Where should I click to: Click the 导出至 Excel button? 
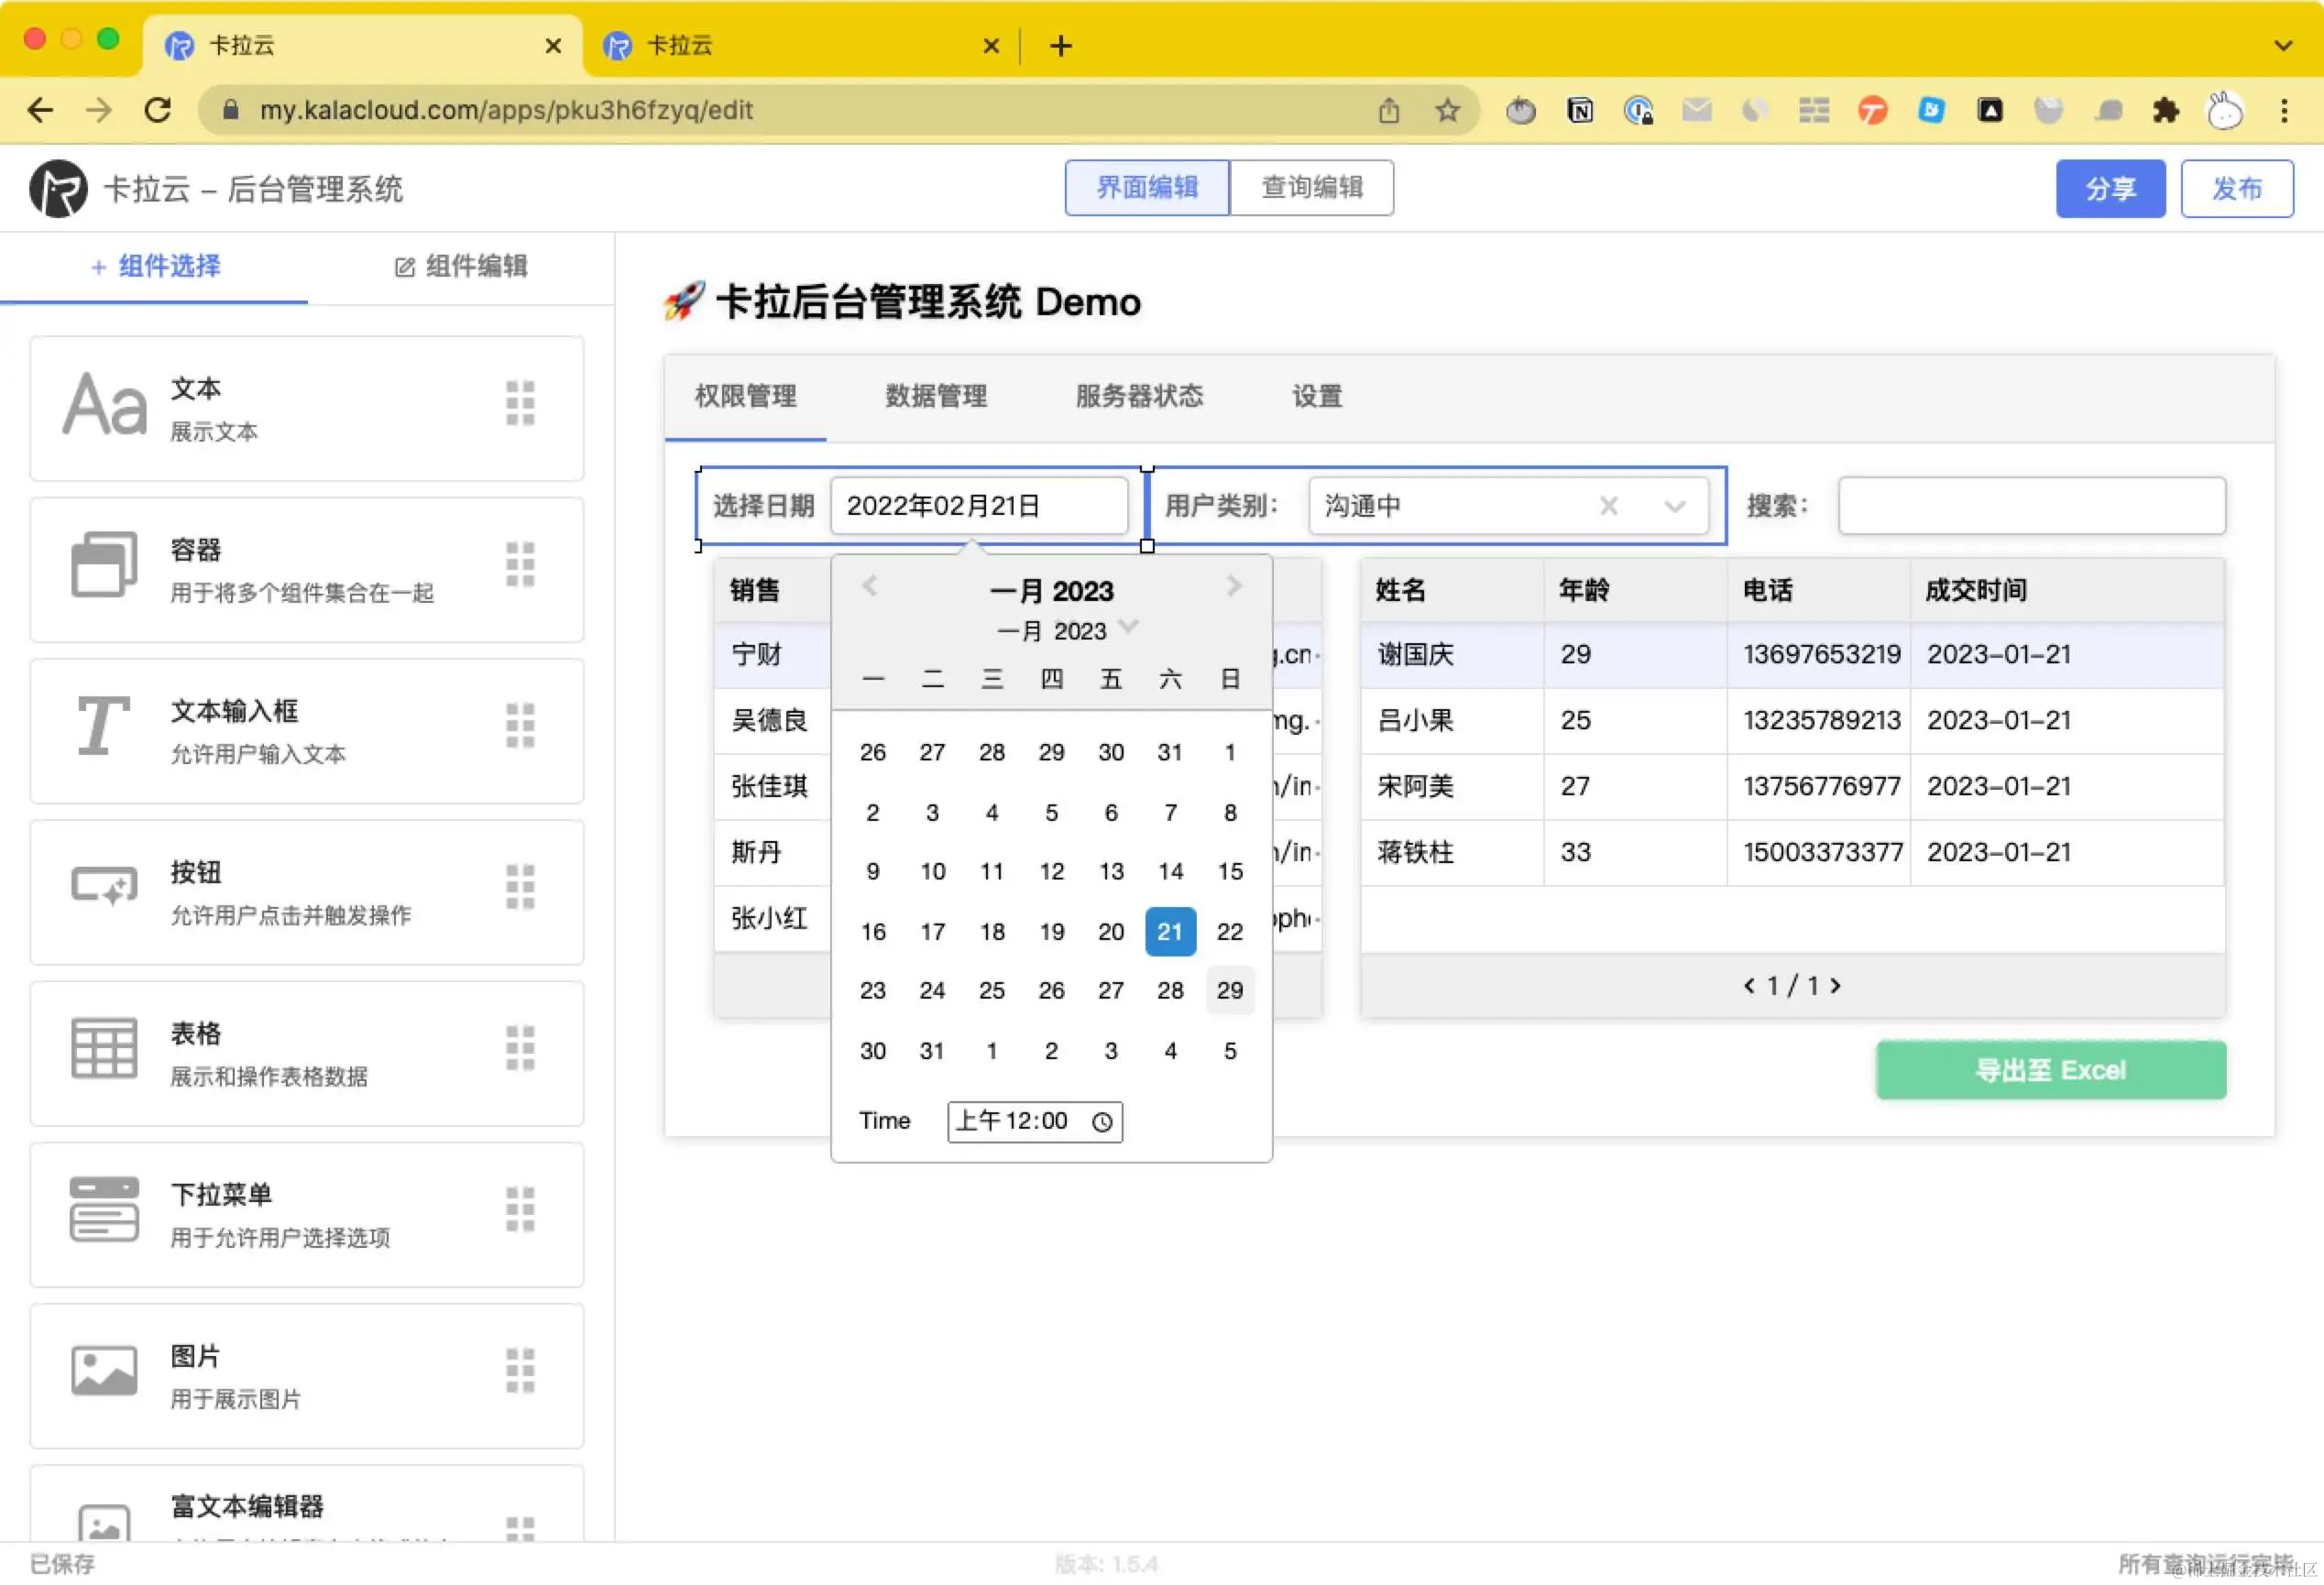pyautogui.click(x=2050, y=1070)
